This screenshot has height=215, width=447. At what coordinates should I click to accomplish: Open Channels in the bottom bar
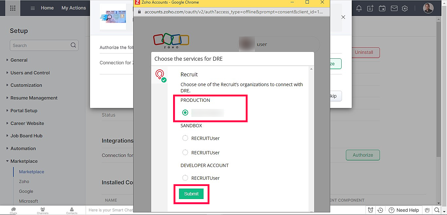(43, 210)
